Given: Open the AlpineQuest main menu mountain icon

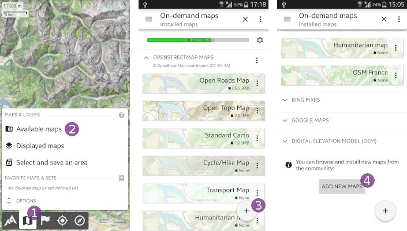Looking at the screenshot, I should point(10,221).
